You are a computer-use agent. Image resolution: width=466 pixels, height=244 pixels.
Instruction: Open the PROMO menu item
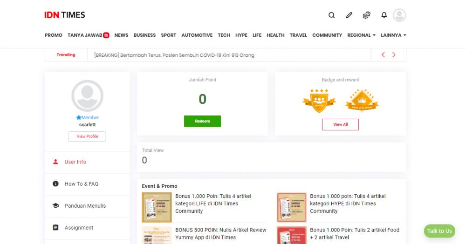coord(54,35)
